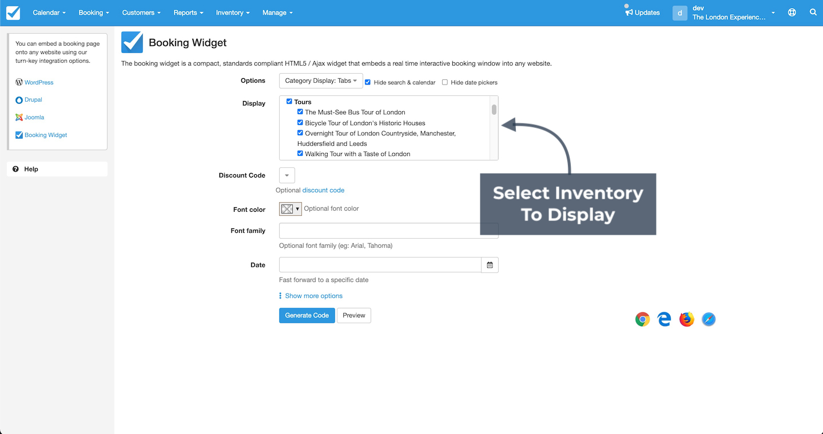Click The London Experience account name
Image resolution: width=823 pixels, height=434 pixels.
click(x=729, y=17)
